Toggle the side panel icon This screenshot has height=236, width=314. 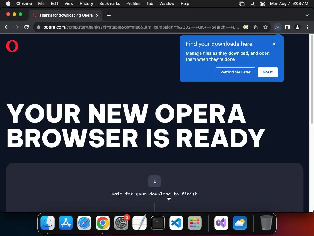pos(288,27)
